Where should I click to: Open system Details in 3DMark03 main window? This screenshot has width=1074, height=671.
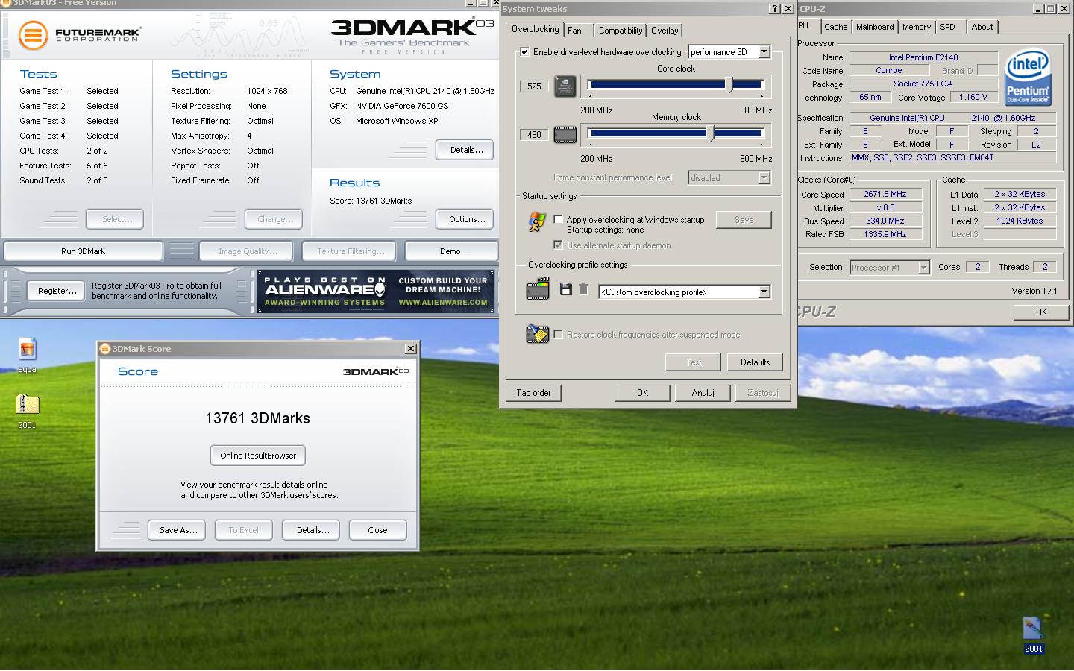[x=465, y=150]
